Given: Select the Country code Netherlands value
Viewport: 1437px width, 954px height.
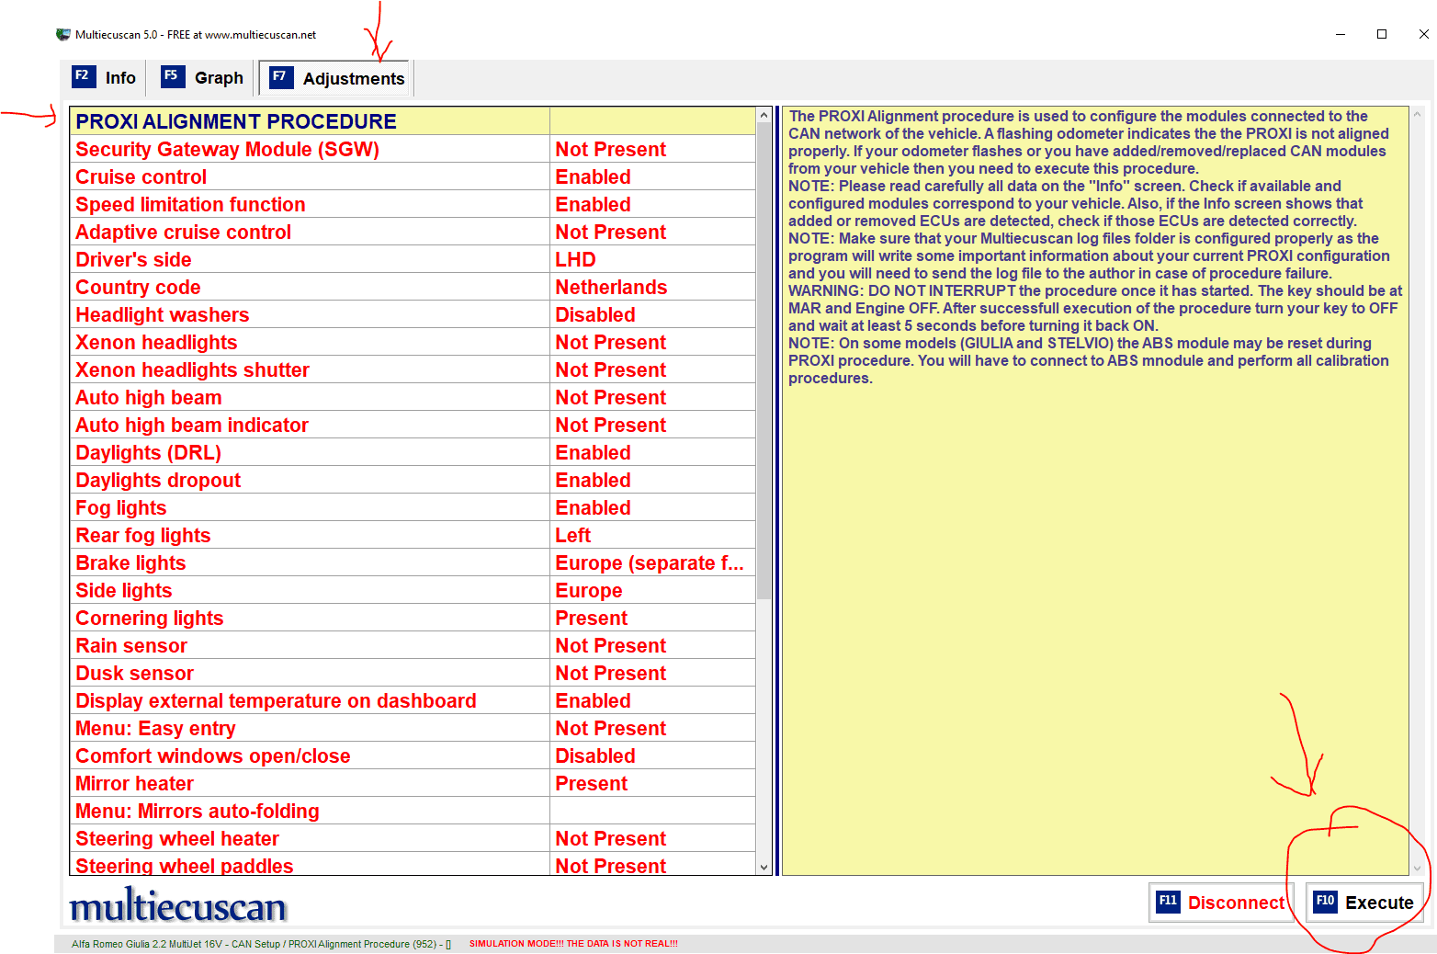Looking at the screenshot, I should (611, 288).
